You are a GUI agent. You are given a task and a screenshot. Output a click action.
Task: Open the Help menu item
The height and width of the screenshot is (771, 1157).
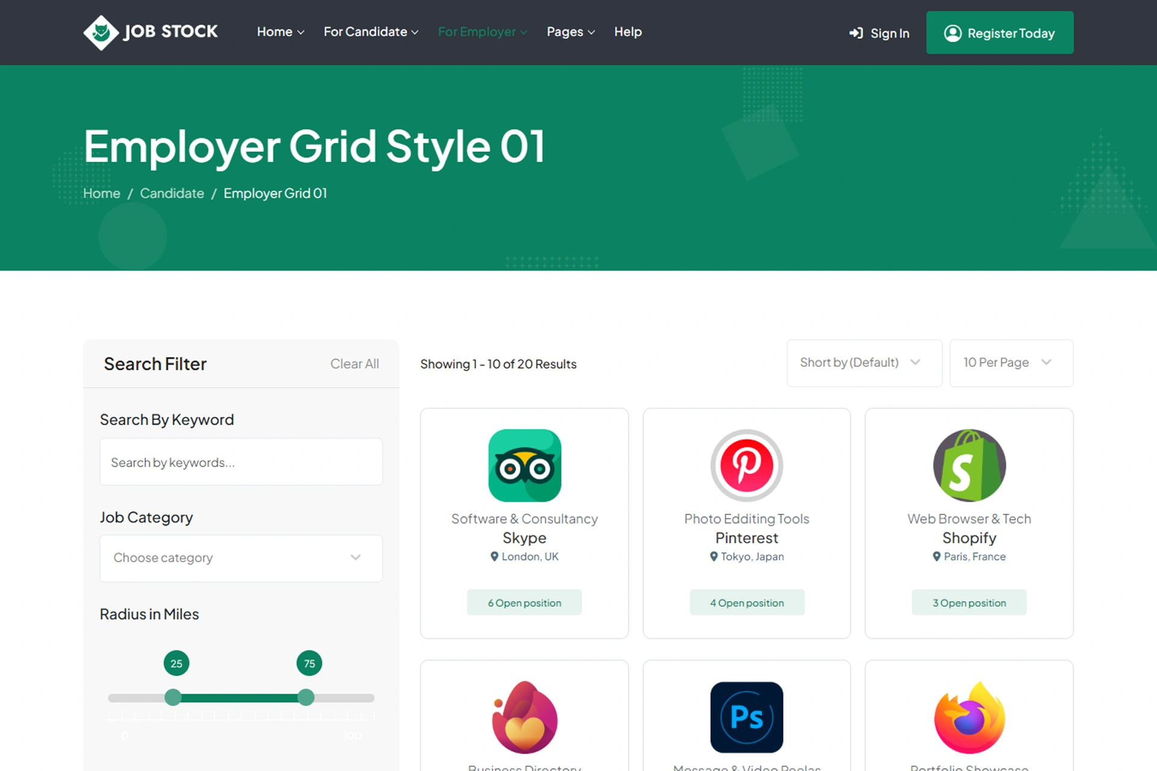(628, 32)
